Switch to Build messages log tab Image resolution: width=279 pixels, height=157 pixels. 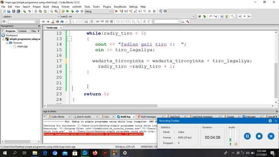pyautogui.click(x=148, y=116)
